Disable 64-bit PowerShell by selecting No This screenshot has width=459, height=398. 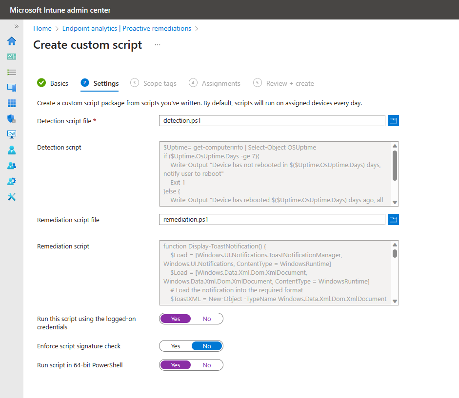[206, 365]
